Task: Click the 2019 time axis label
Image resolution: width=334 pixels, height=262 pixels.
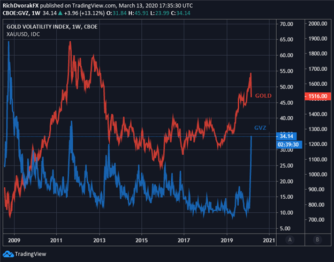Action: tap(226, 241)
